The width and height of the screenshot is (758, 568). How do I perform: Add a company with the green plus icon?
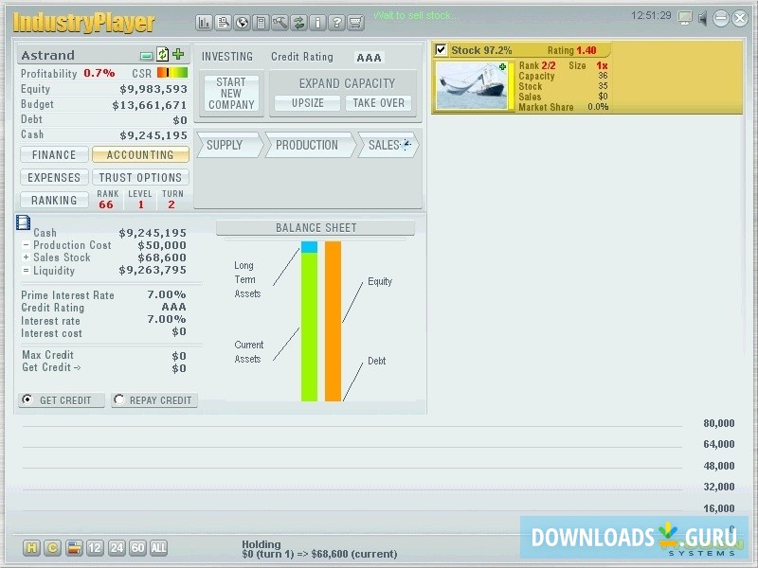pos(178,55)
